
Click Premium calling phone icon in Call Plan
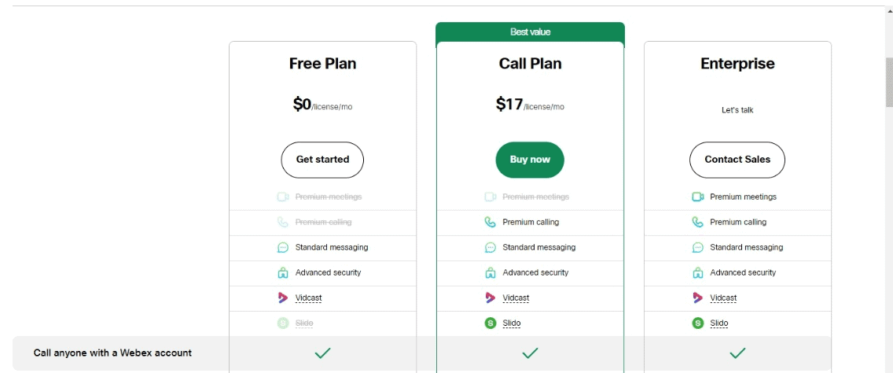491,222
